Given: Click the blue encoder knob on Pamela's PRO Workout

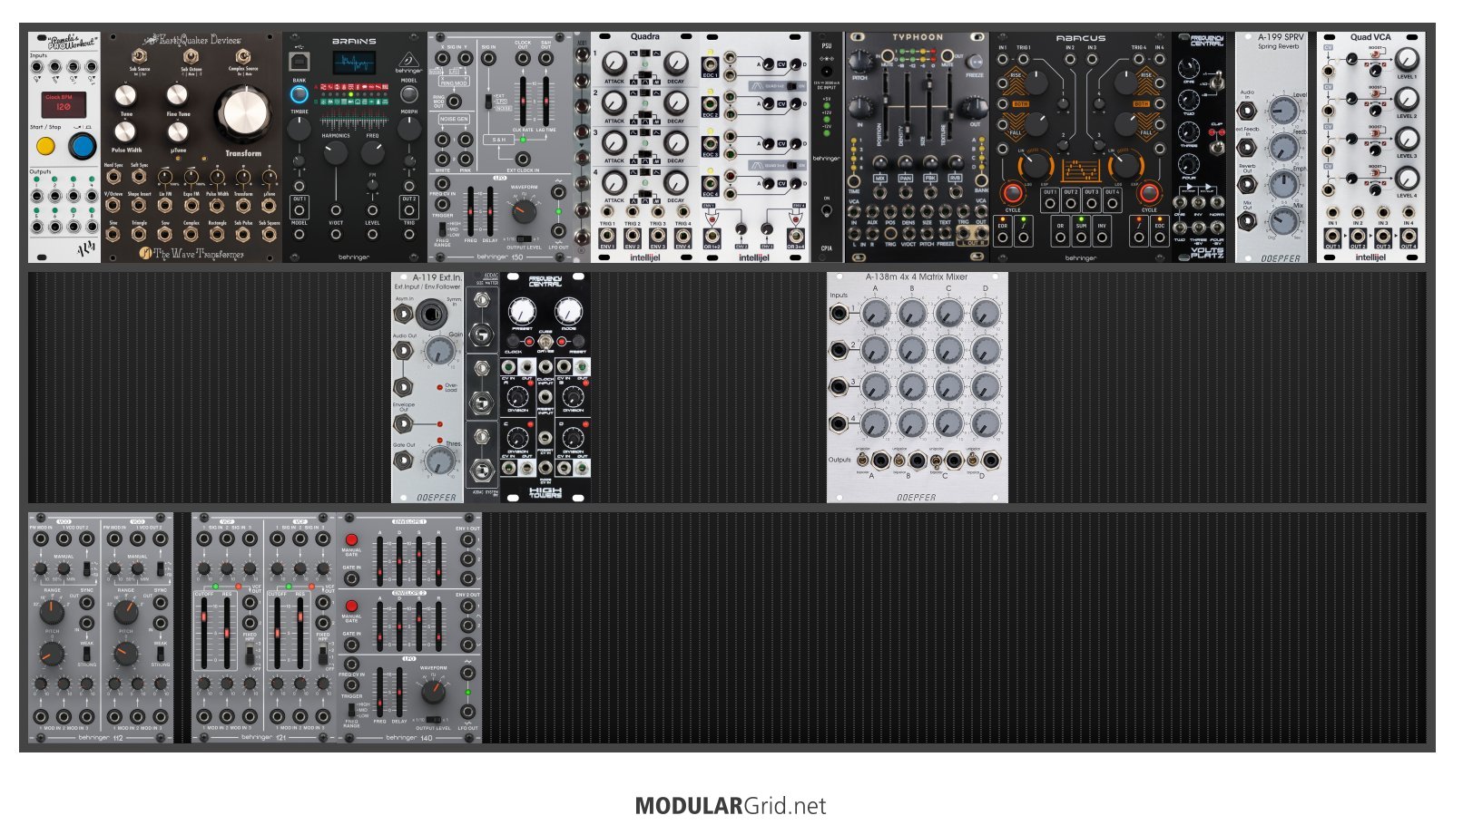Looking at the screenshot, I should (83, 145).
